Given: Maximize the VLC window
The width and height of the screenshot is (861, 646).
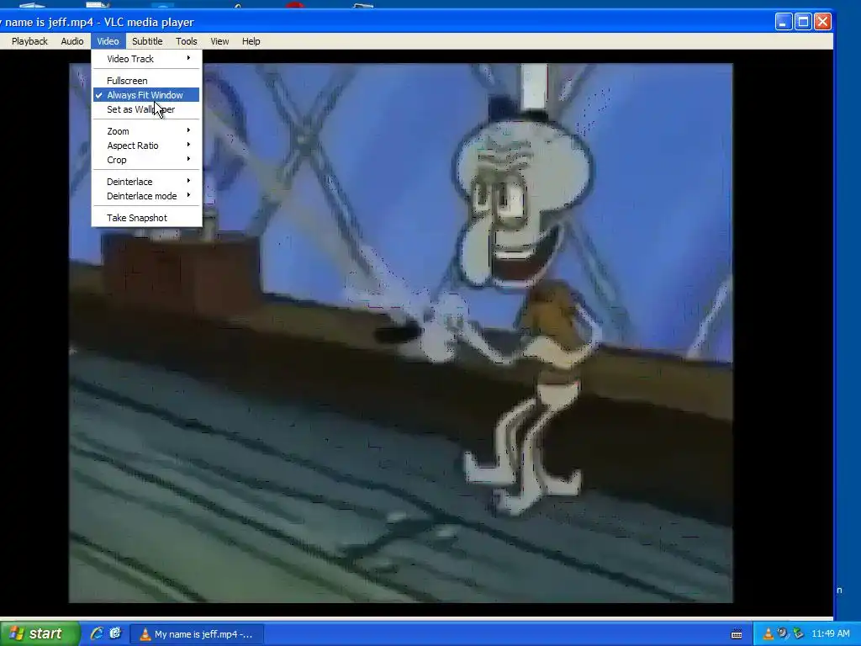Looking at the screenshot, I should (803, 22).
